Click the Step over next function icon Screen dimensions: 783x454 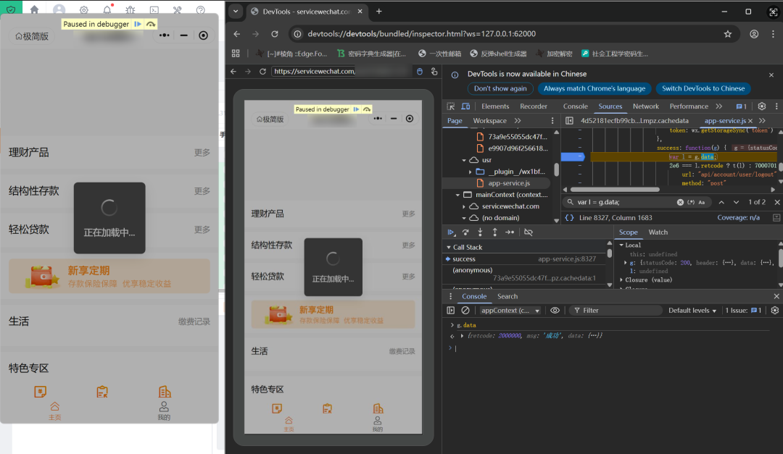465,232
